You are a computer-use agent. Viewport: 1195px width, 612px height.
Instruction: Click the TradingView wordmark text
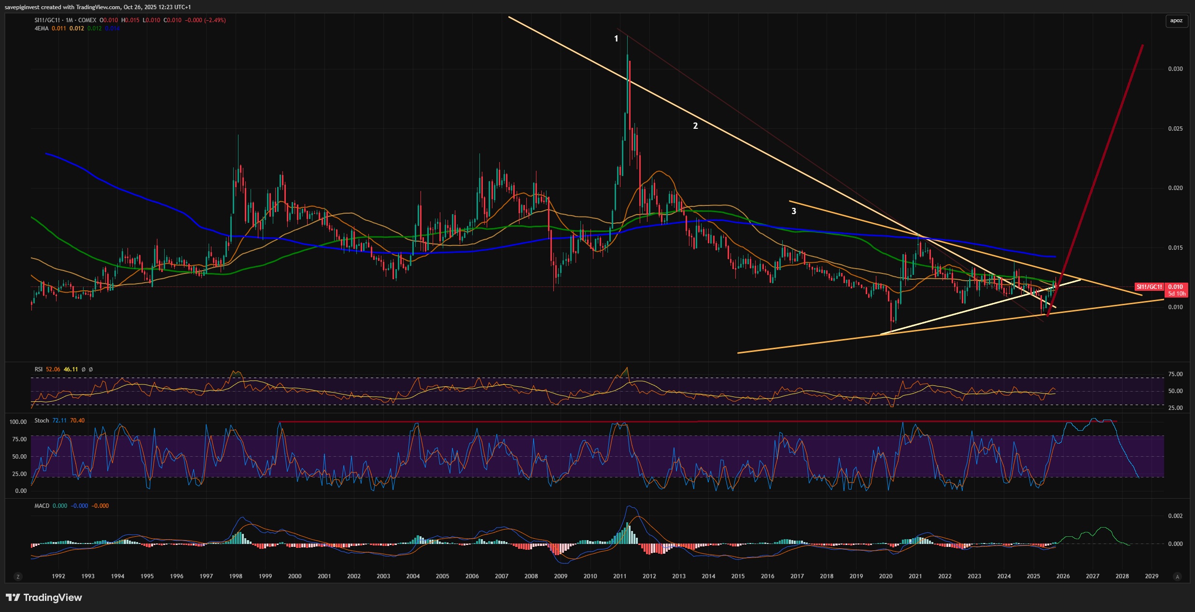coord(53,598)
